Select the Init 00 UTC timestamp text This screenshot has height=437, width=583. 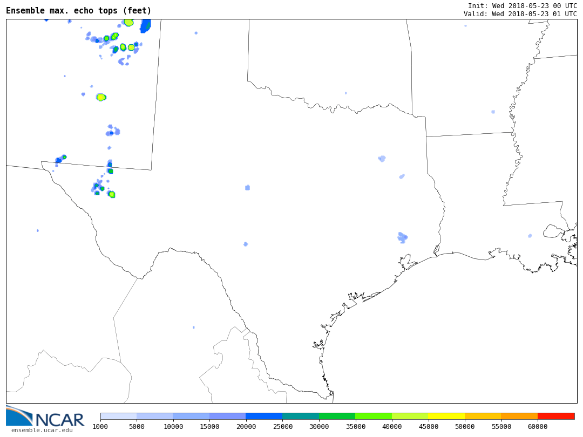coord(522,6)
